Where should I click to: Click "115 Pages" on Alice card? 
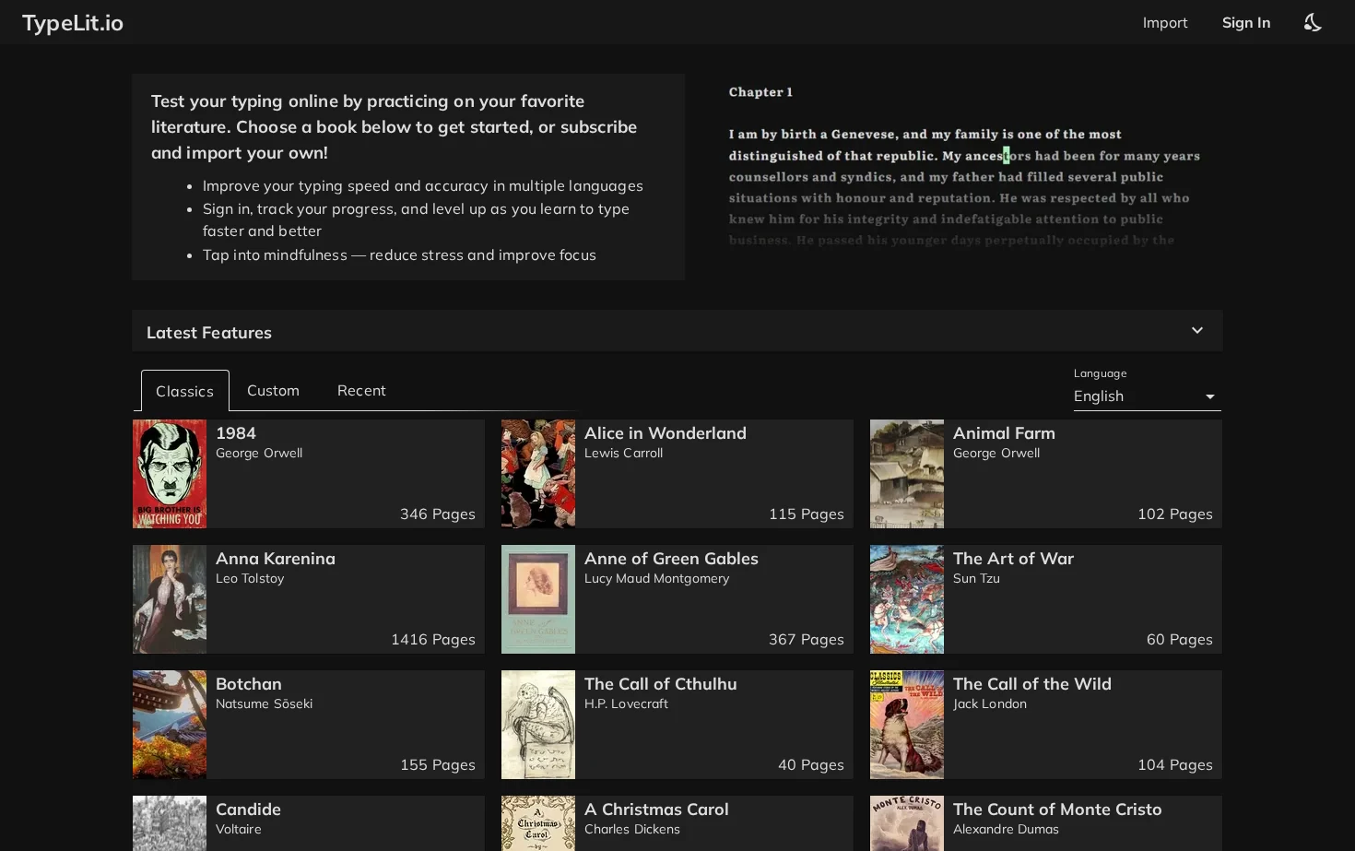click(807, 514)
